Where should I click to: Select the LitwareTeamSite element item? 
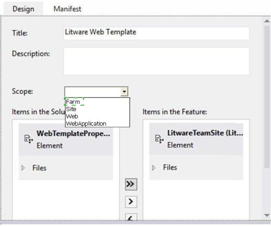point(196,139)
